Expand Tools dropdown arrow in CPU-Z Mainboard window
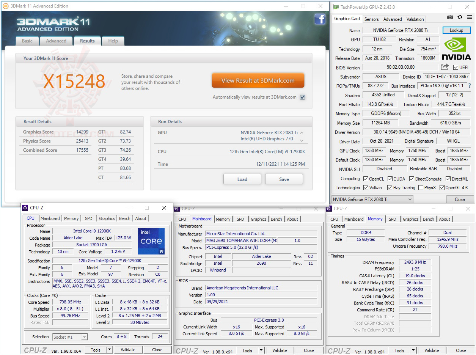Viewport: 476px width, 355px height. [261, 350]
